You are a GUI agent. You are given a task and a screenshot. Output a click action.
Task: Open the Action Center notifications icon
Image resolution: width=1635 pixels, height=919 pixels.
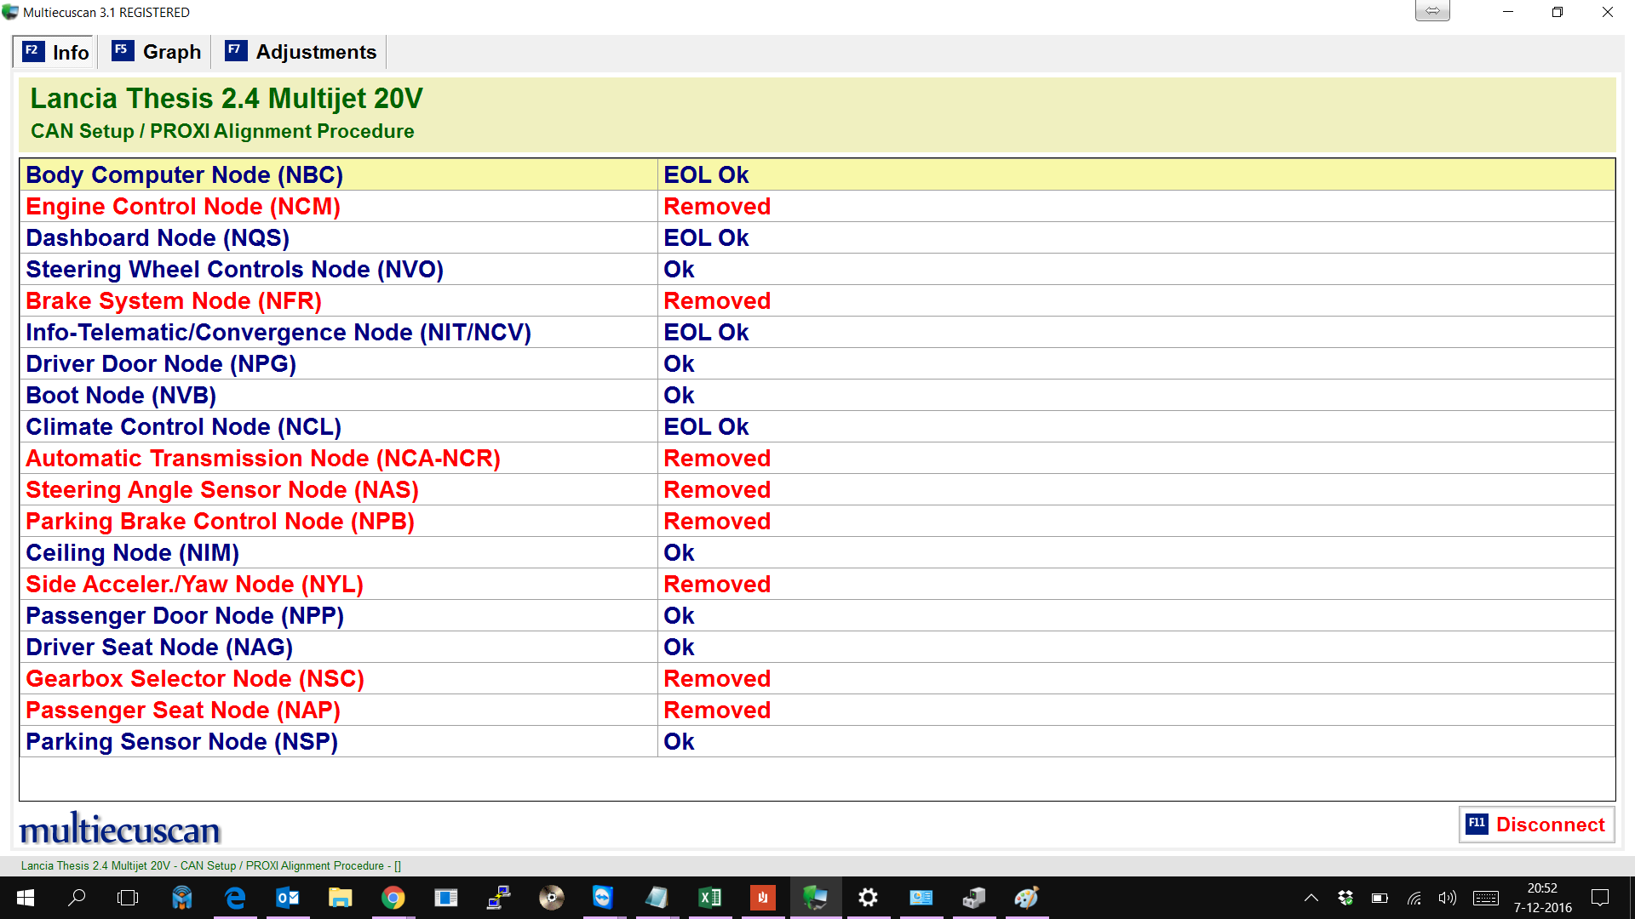click(x=1600, y=897)
